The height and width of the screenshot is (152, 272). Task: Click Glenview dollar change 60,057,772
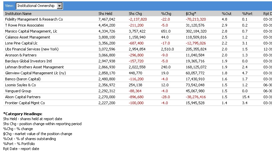[x=195, y=73]
